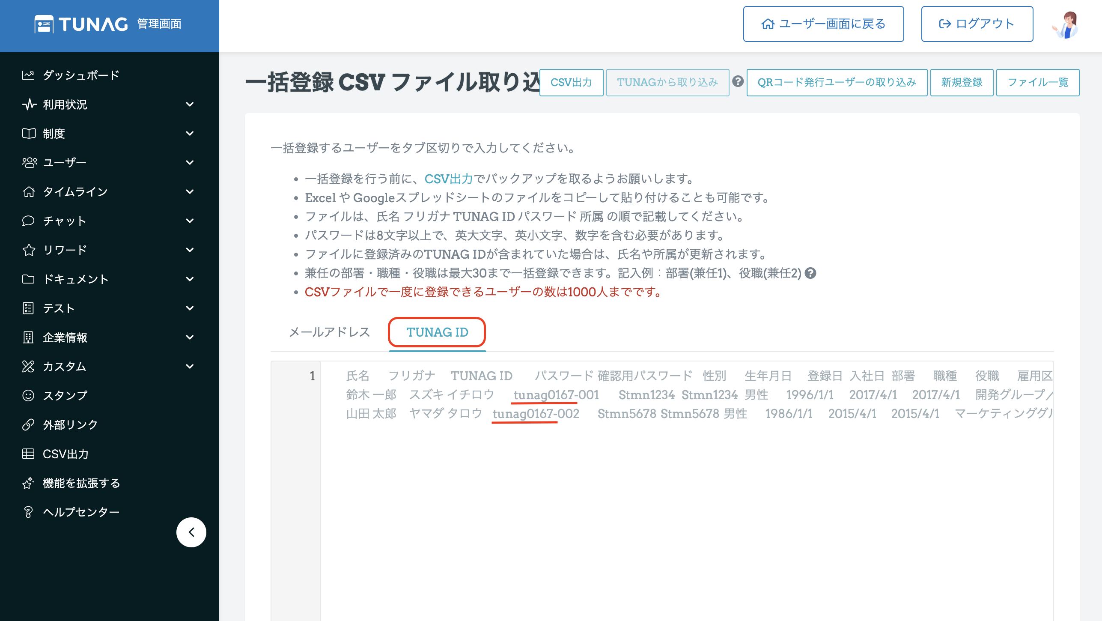Open 外部リンク menu item
Screen dimensions: 1102x621
(70, 424)
